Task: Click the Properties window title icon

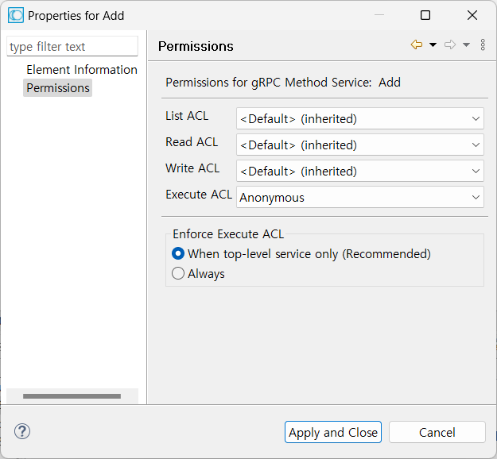Action: click(15, 15)
